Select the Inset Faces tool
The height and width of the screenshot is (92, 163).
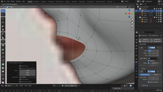(3, 50)
